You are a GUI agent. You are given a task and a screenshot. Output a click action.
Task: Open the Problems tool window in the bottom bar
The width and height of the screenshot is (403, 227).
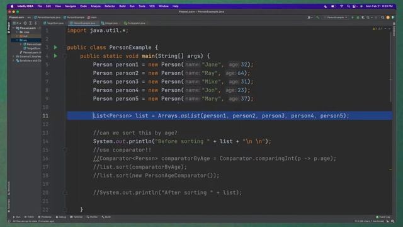pos(45,217)
